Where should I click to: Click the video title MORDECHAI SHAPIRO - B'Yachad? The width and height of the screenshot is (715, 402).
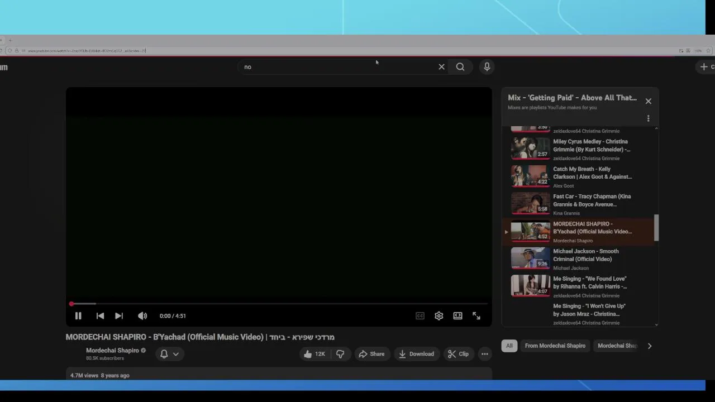coord(200,337)
